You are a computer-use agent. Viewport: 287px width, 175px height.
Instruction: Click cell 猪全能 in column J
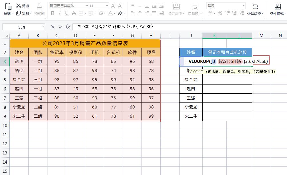click(191, 80)
